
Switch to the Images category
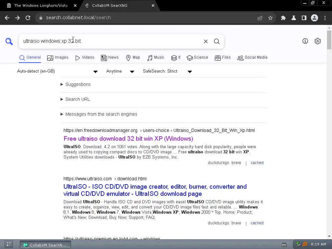58,58
